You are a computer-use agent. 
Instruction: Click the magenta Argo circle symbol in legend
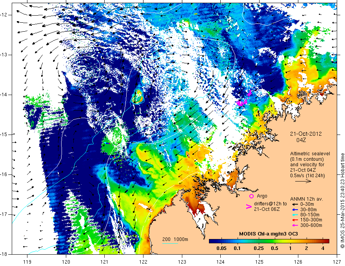(251, 196)
